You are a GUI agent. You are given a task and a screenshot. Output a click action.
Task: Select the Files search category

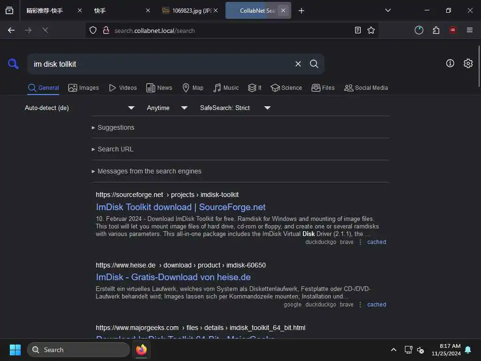pos(323,88)
